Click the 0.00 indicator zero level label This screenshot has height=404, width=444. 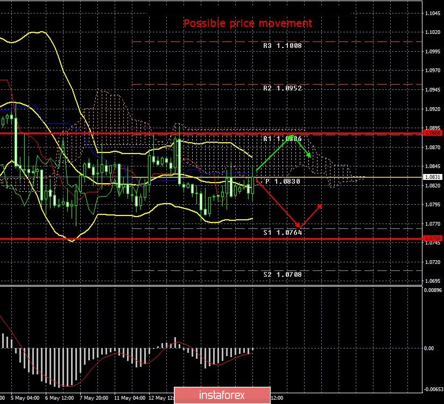pos(429,349)
